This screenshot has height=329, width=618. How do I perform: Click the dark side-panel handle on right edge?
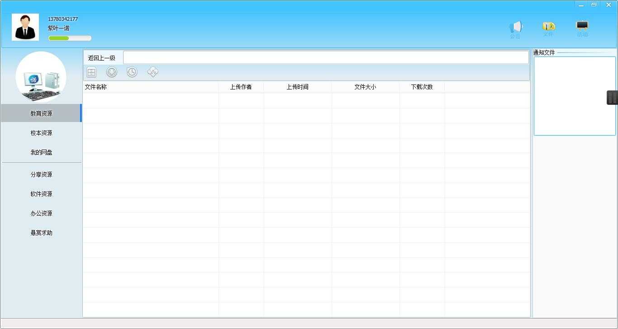point(612,98)
